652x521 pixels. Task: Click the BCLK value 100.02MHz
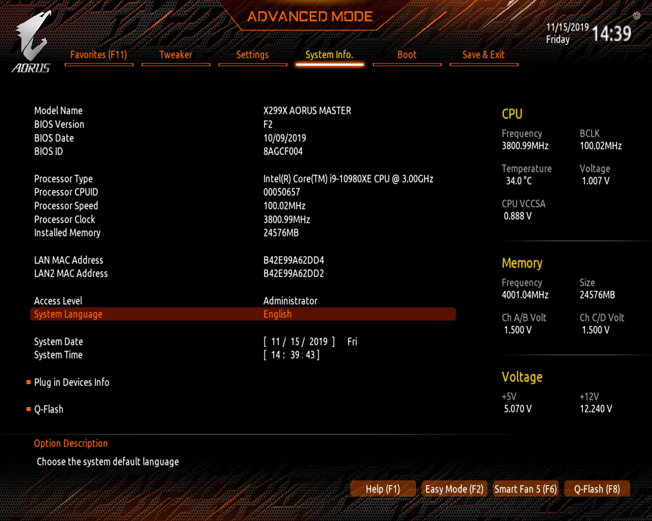tap(601, 146)
